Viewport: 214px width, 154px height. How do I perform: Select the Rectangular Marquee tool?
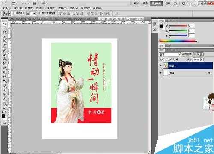[4, 28]
